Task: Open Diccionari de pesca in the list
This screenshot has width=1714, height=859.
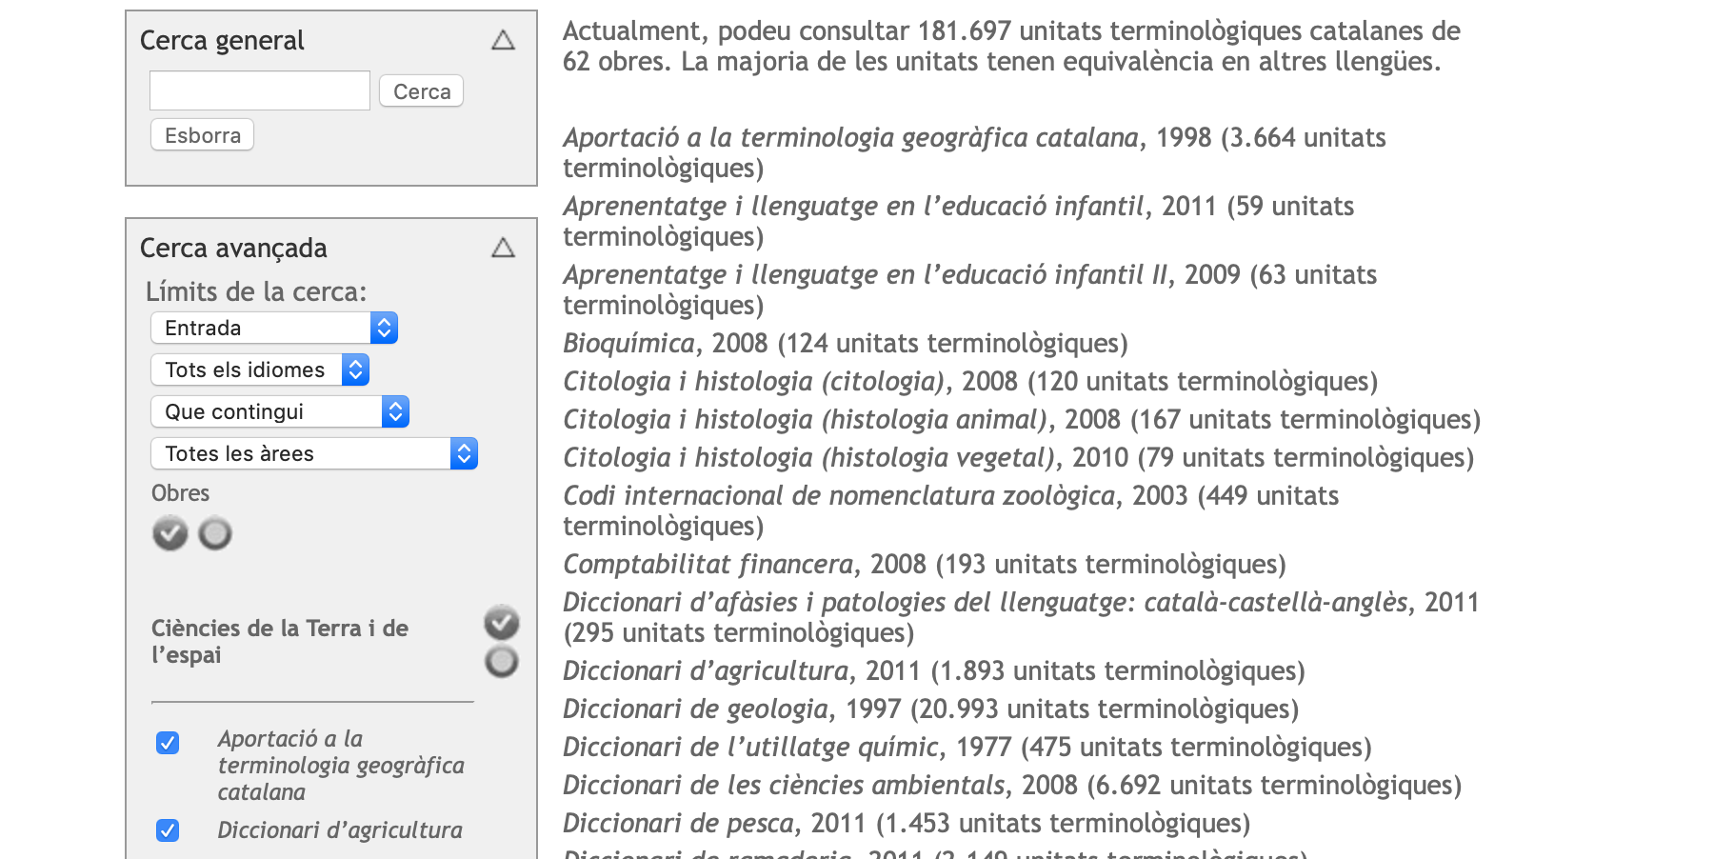Action: coord(677,823)
